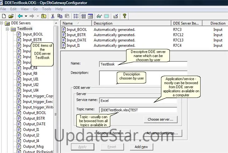Select Input_trigger_Exec tree item

point(38,102)
